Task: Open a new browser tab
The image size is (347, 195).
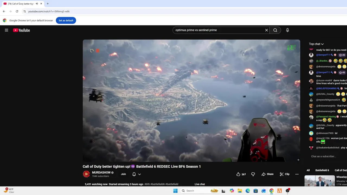Action: (x=48, y=4)
